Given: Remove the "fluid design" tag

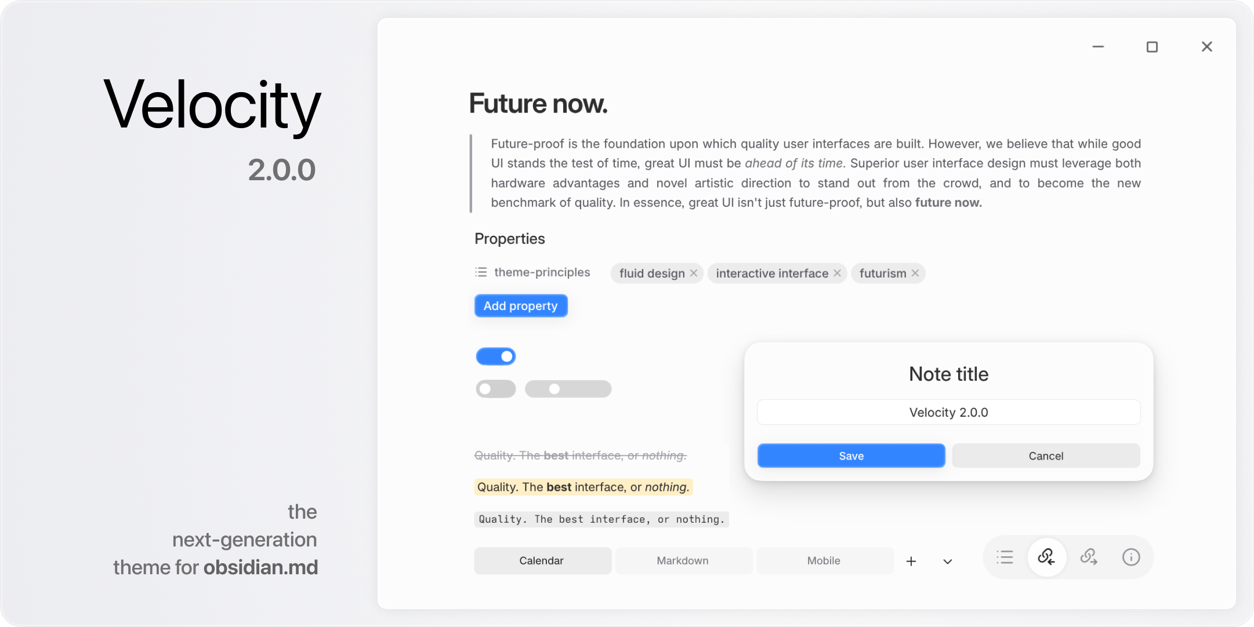Looking at the screenshot, I should click(694, 273).
